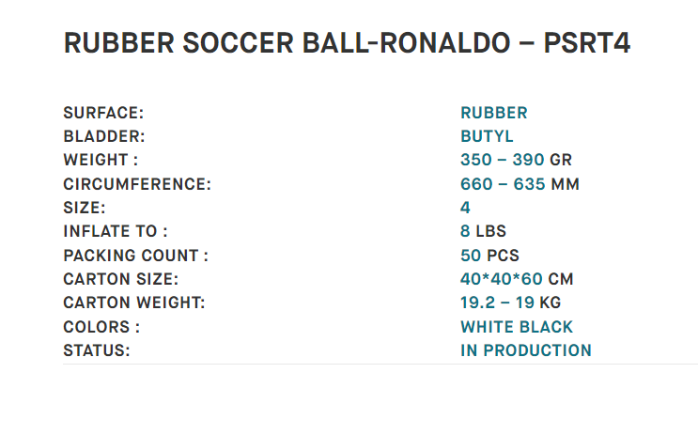Image resolution: width=698 pixels, height=435 pixels.
Task: Click the WHITE BLACK colors link
Action: [517, 327]
